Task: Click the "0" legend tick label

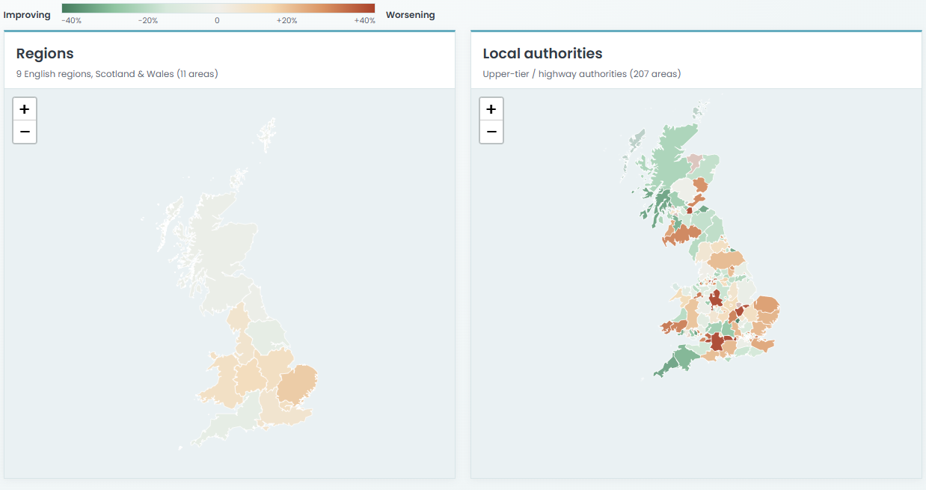Action: coord(218,20)
